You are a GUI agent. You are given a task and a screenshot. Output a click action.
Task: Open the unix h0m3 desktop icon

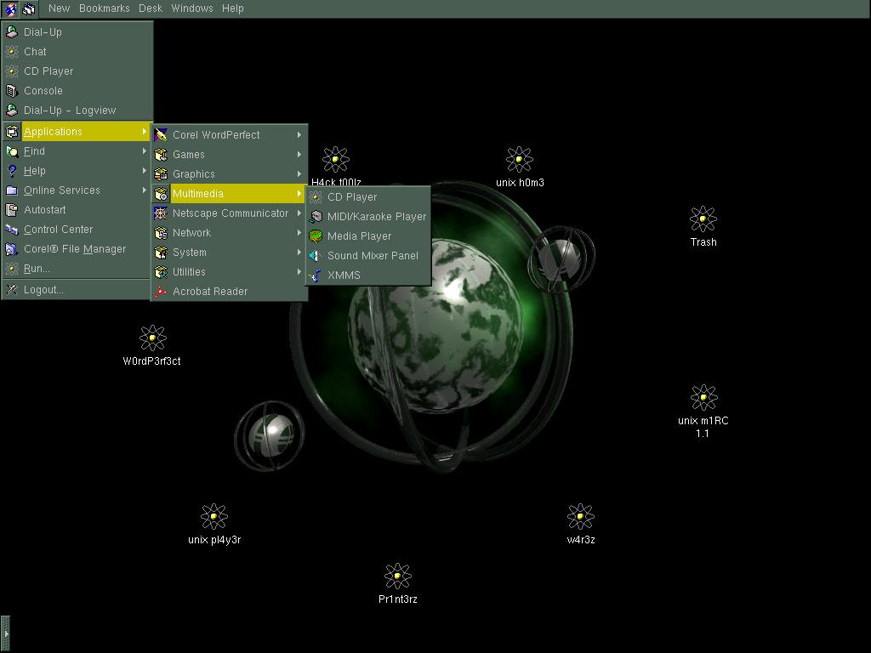coord(519,160)
